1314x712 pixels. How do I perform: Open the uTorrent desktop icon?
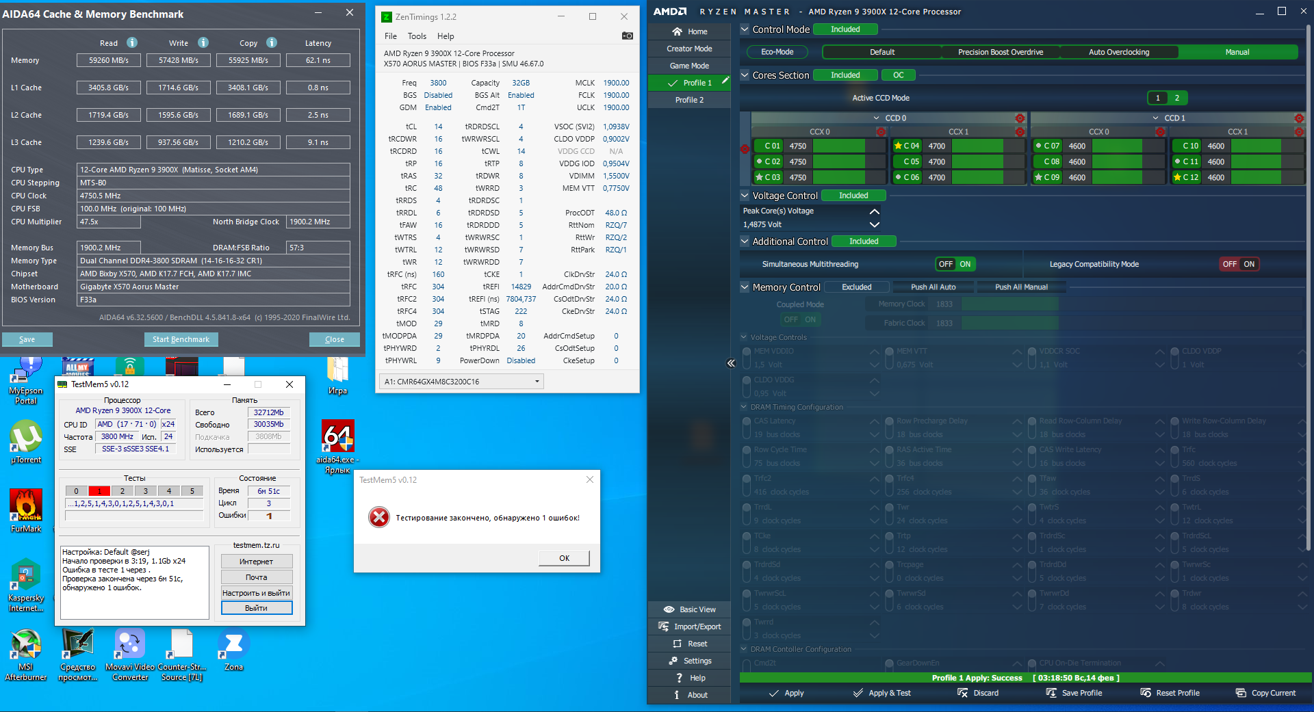click(26, 442)
